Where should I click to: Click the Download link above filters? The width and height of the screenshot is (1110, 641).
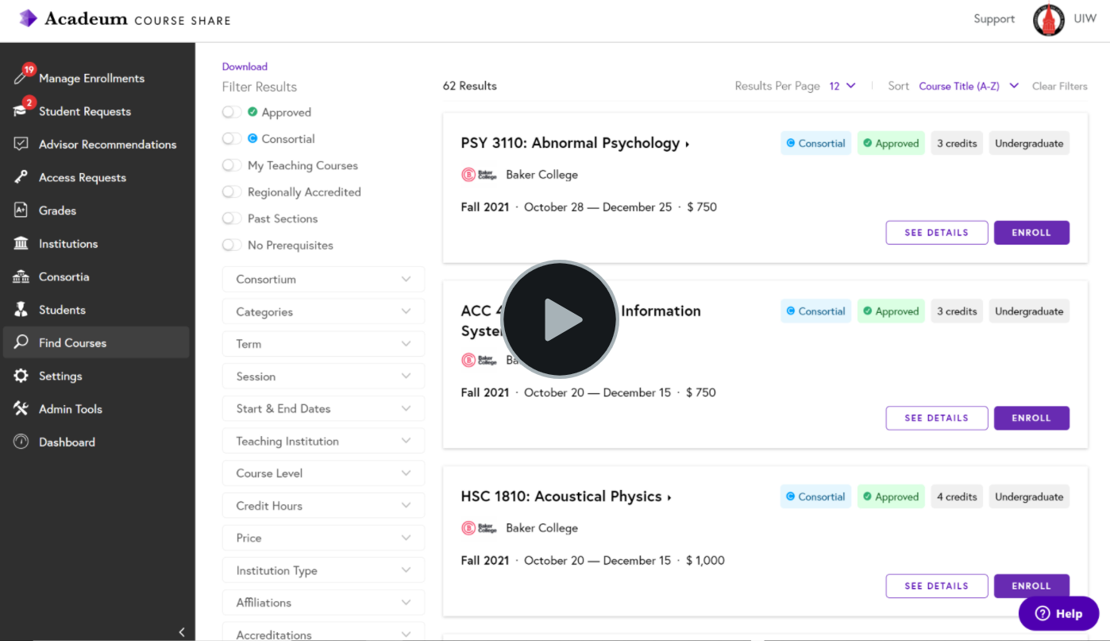click(245, 67)
